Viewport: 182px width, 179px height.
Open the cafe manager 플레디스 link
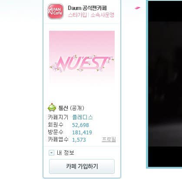click(83, 117)
